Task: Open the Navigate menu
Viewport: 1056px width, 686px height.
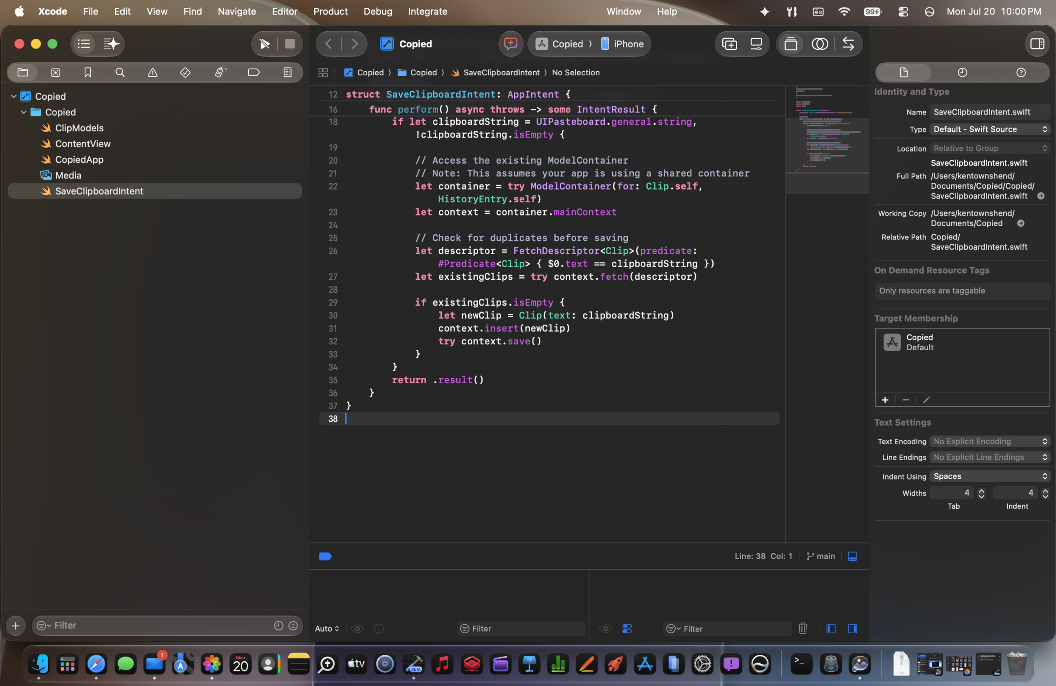Action: [237, 12]
